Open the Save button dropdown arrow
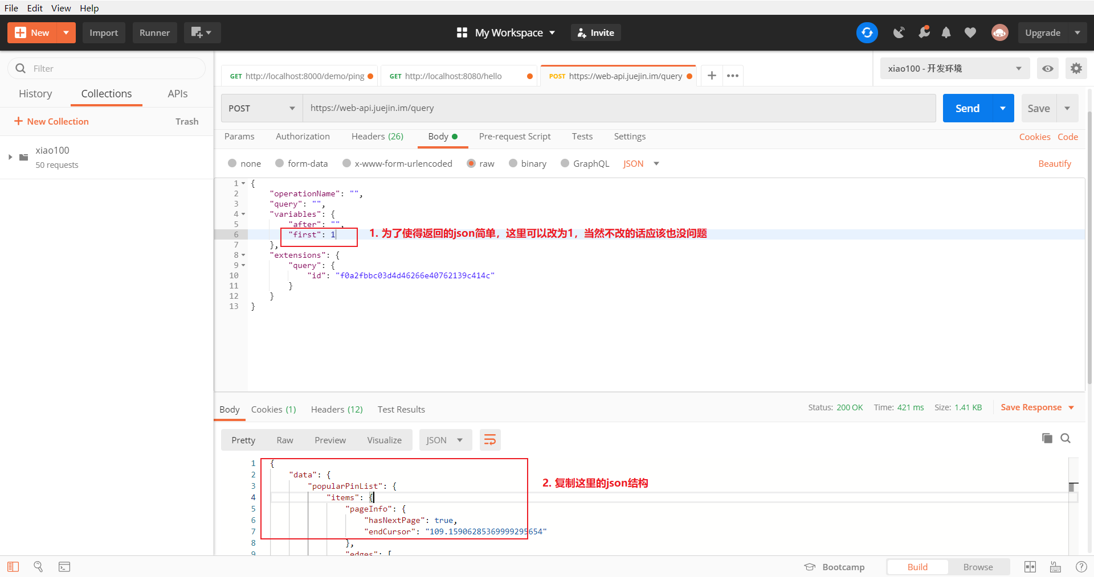The height and width of the screenshot is (577, 1094). (x=1067, y=108)
